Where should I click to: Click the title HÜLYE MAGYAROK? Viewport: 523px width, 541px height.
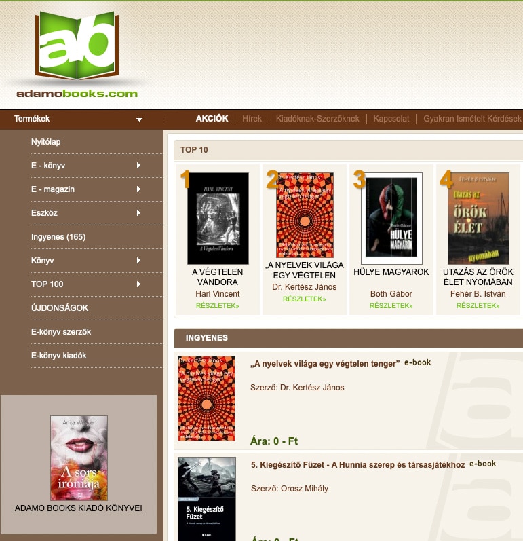[391, 272]
